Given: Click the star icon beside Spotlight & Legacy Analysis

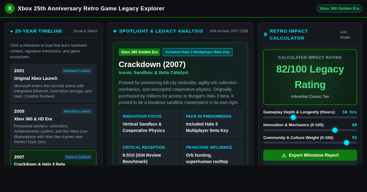Looking at the screenshot, I should [x=115, y=31].
